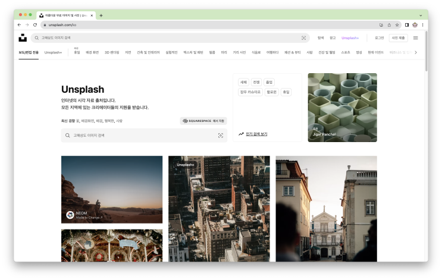Click the browser forward arrow
The image size is (442, 280).
[27, 25]
